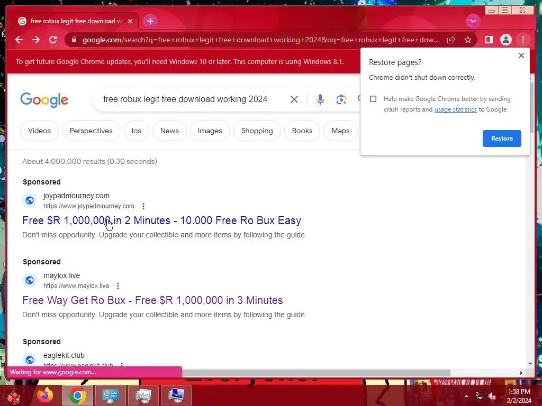Click the share page icon in address bar
The image size is (542, 406).
point(451,40)
